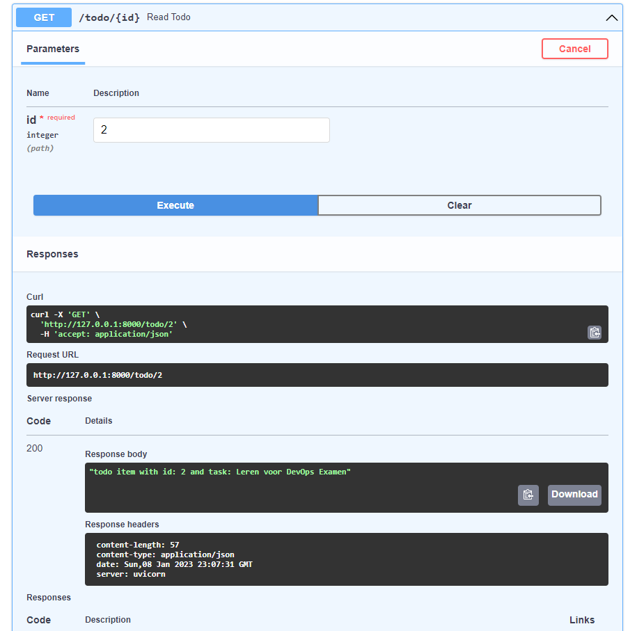Click the Read Todo summary label

168,17
